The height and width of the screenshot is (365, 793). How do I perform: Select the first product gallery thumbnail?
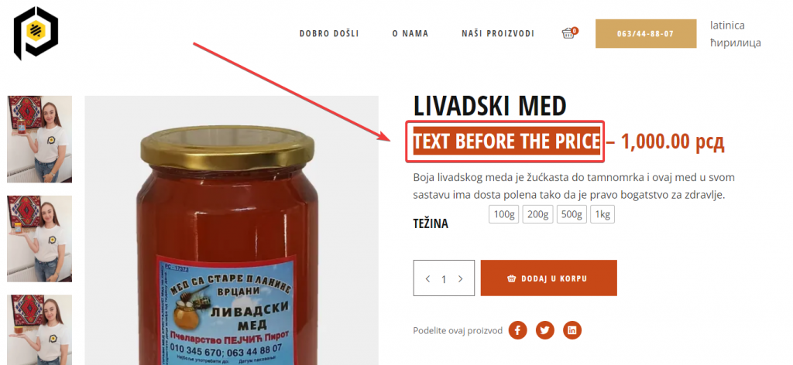click(39, 139)
